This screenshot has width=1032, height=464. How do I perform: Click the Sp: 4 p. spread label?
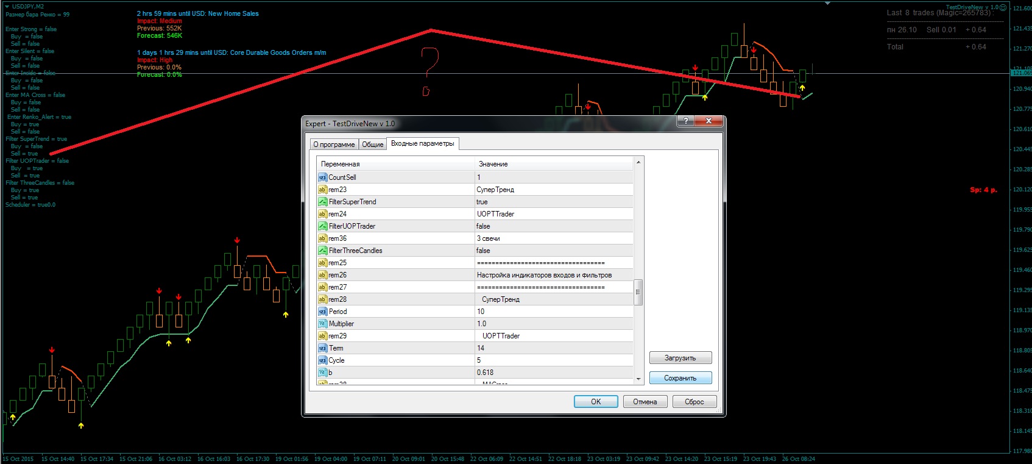click(x=983, y=190)
